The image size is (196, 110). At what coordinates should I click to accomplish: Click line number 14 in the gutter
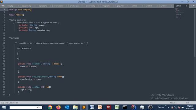coord(4,43)
